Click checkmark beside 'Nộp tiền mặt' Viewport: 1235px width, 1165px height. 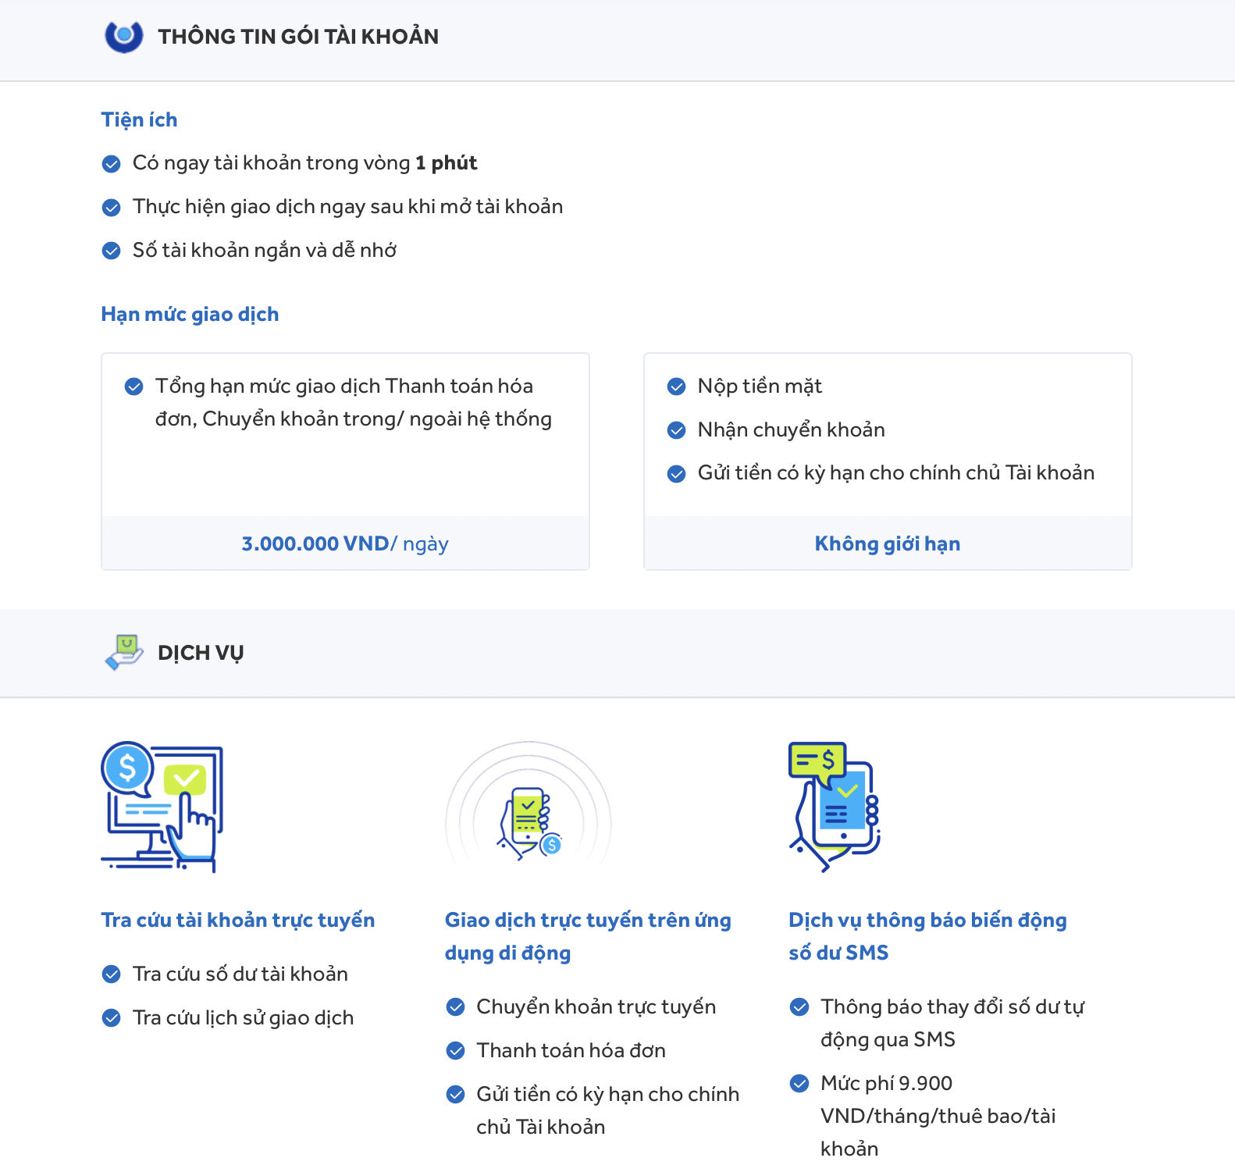pos(677,387)
